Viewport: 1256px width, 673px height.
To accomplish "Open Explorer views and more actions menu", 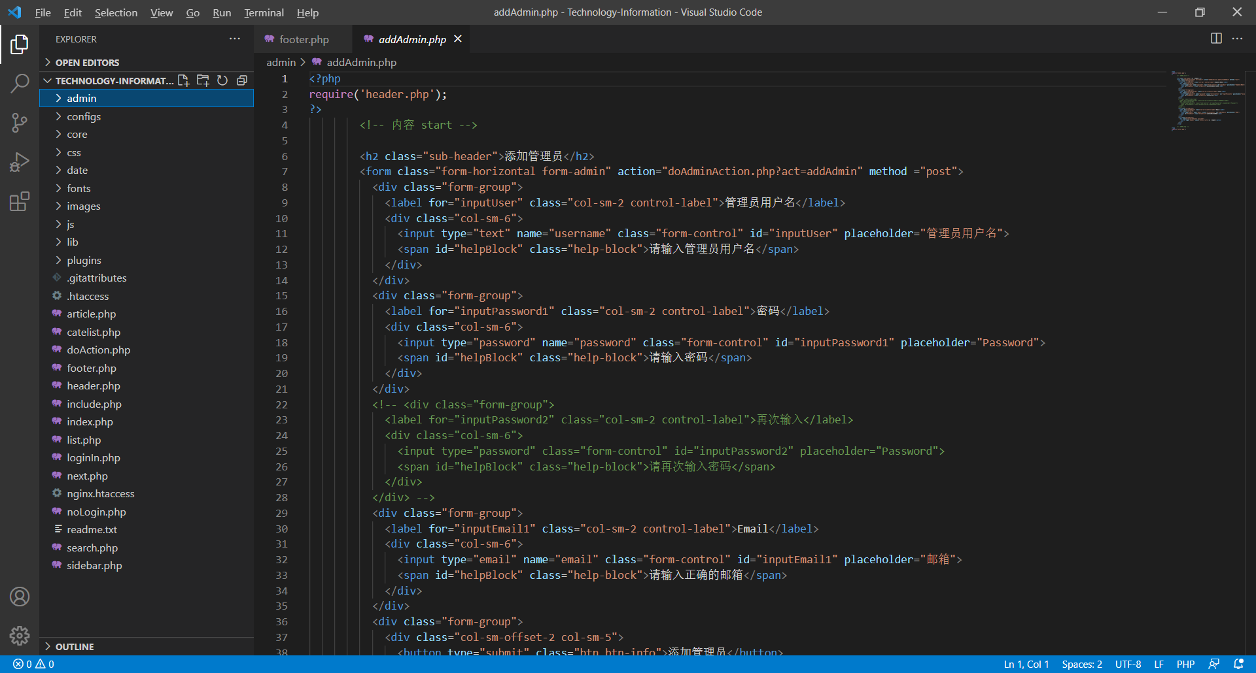I will [235, 39].
